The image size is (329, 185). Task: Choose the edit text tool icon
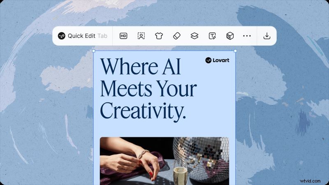pos(212,36)
